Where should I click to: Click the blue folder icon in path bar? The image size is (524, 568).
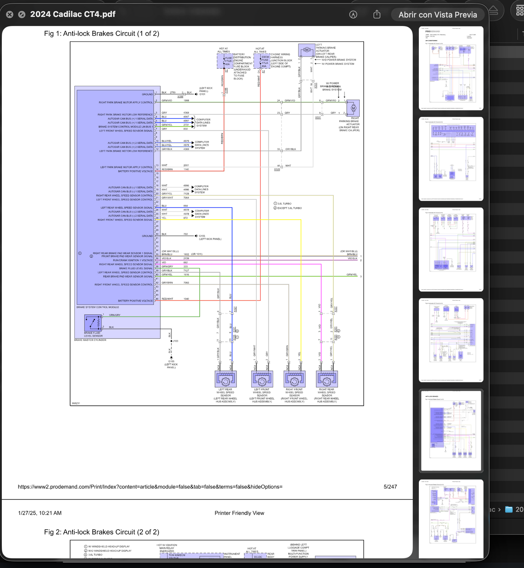pos(509,509)
